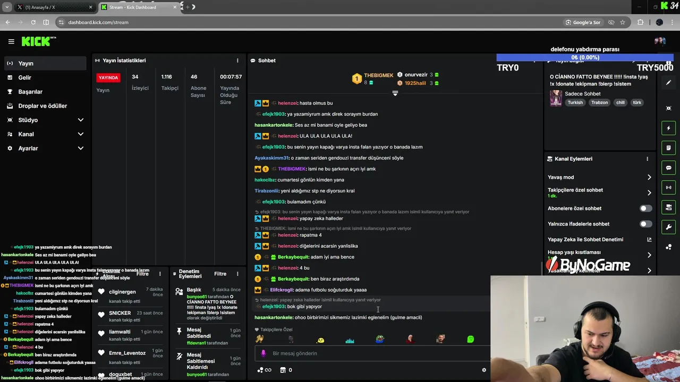Bookmark this page star icon
Viewport: 680px width, 382px height.
click(x=623, y=22)
